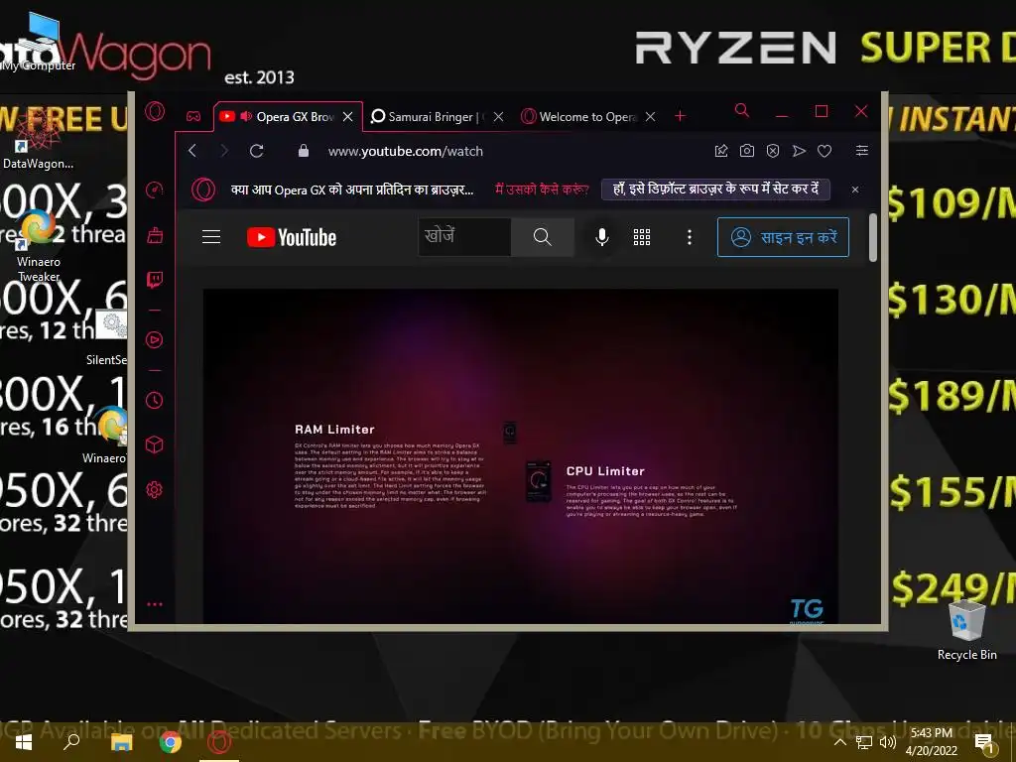Open the notification center icon

pos(985,744)
